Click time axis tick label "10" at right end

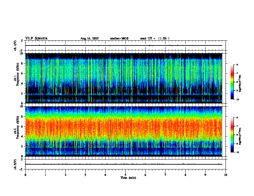coord(225,175)
